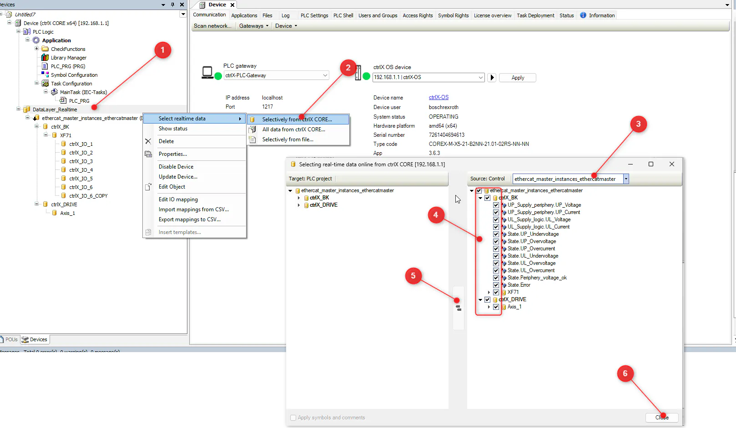Click the Delete X icon in context menu
Viewport: 736px width, 428px height.
148,141
